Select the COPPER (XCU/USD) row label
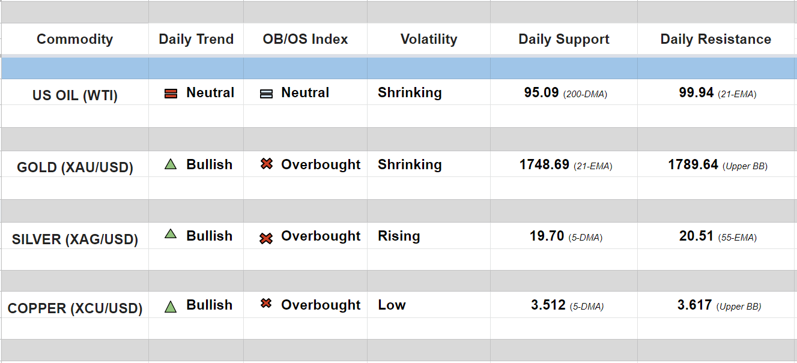The image size is (797, 363). point(74,309)
